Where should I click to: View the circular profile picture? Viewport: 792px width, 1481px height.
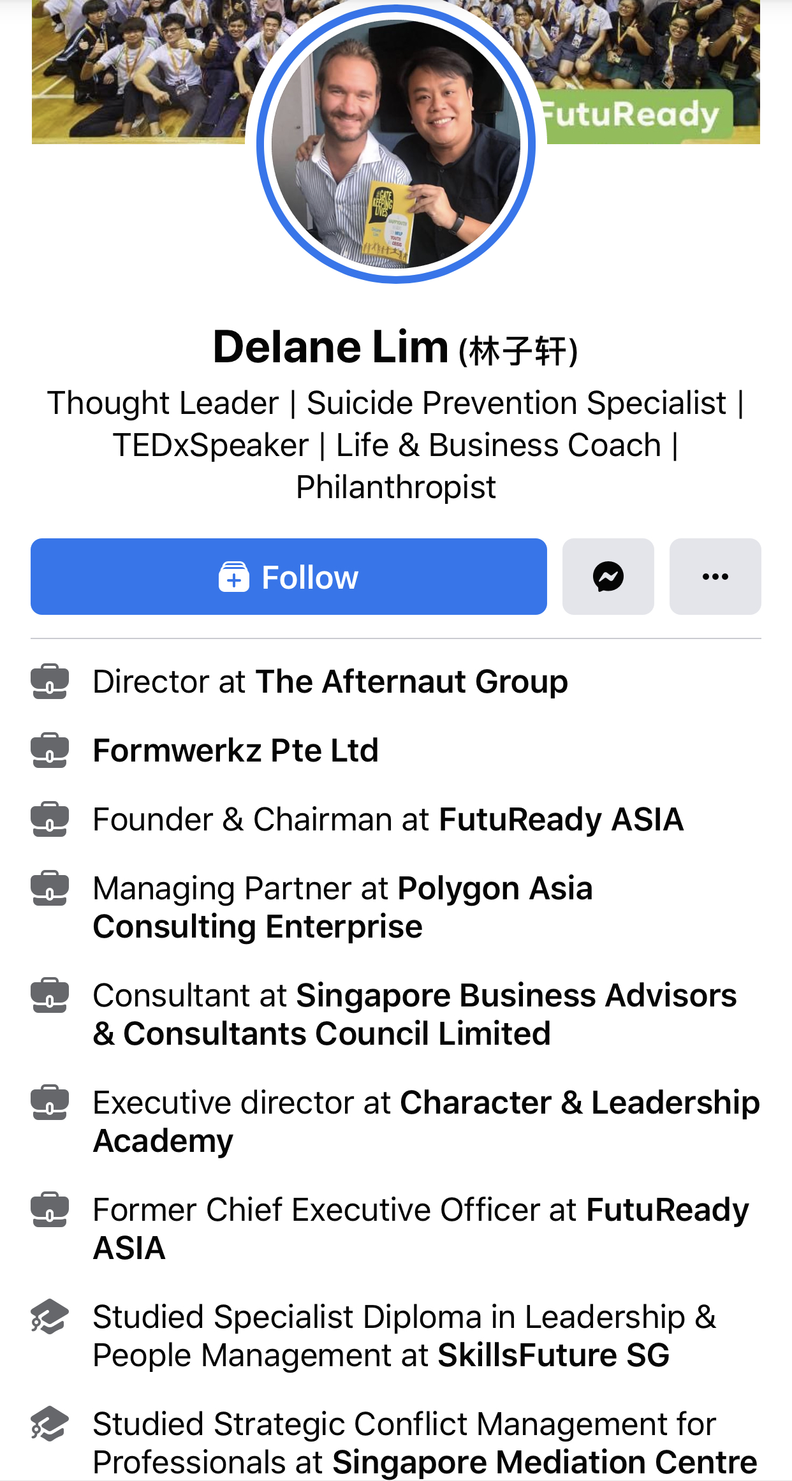(x=395, y=144)
